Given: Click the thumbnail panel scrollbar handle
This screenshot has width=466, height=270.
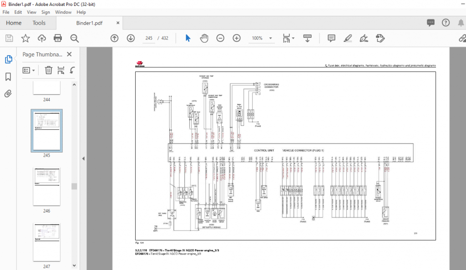Looking at the screenshot, I should 74,186.
